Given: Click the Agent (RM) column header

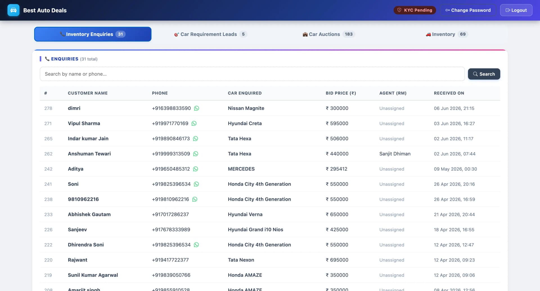Looking at the screenshot, I should [x=393, y=93].
